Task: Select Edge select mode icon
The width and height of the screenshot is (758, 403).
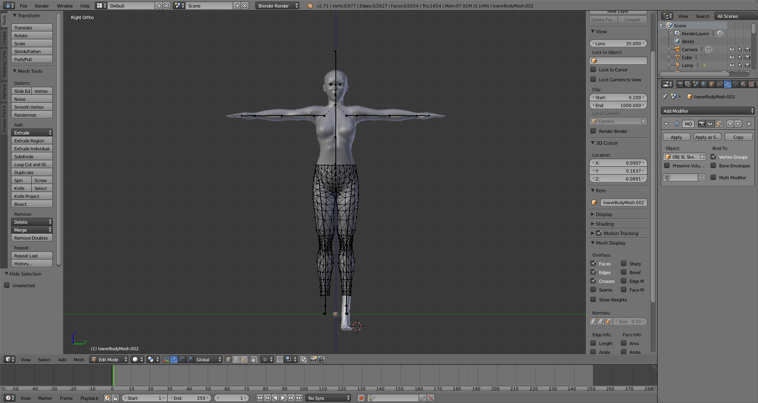Action: 236,359
